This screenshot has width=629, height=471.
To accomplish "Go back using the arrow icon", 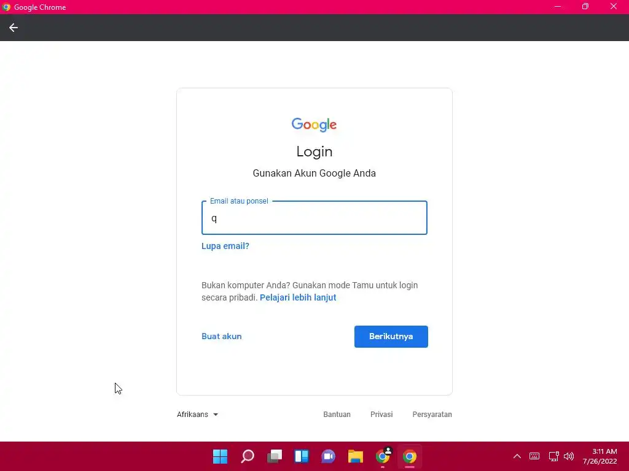I will [14, 28].
